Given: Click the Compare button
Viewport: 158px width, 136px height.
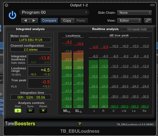Looking at the screenshot, I should (x=49, y=21).
